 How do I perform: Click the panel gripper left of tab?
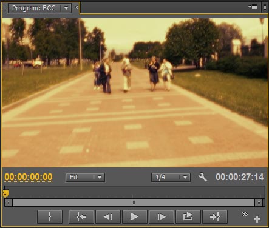(x=5, y=8)
